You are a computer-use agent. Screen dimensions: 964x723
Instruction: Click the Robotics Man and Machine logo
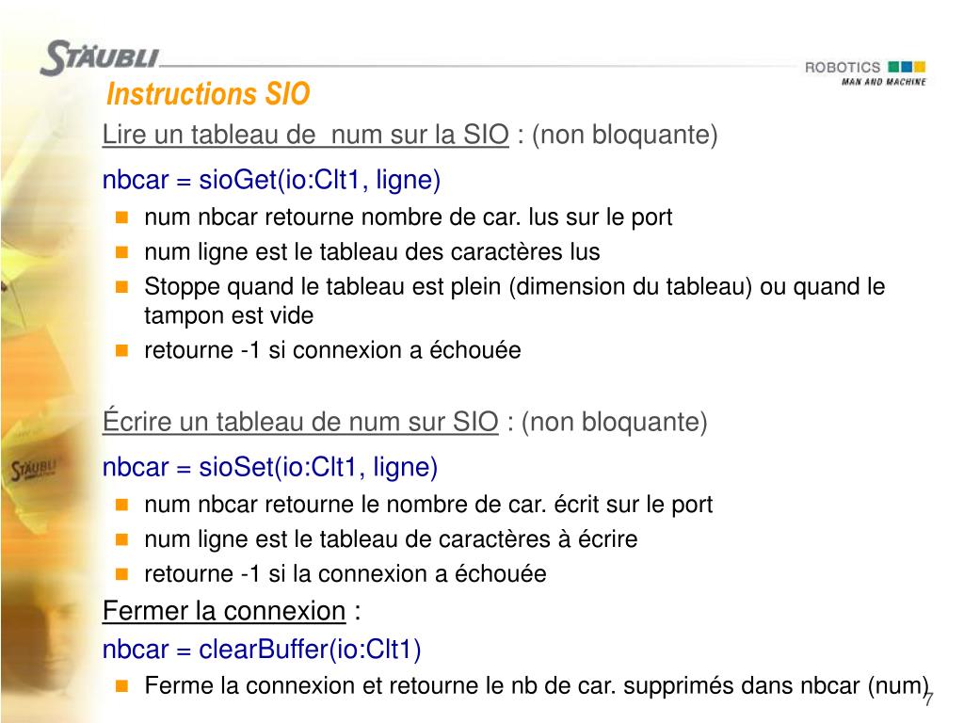(865, 73)
